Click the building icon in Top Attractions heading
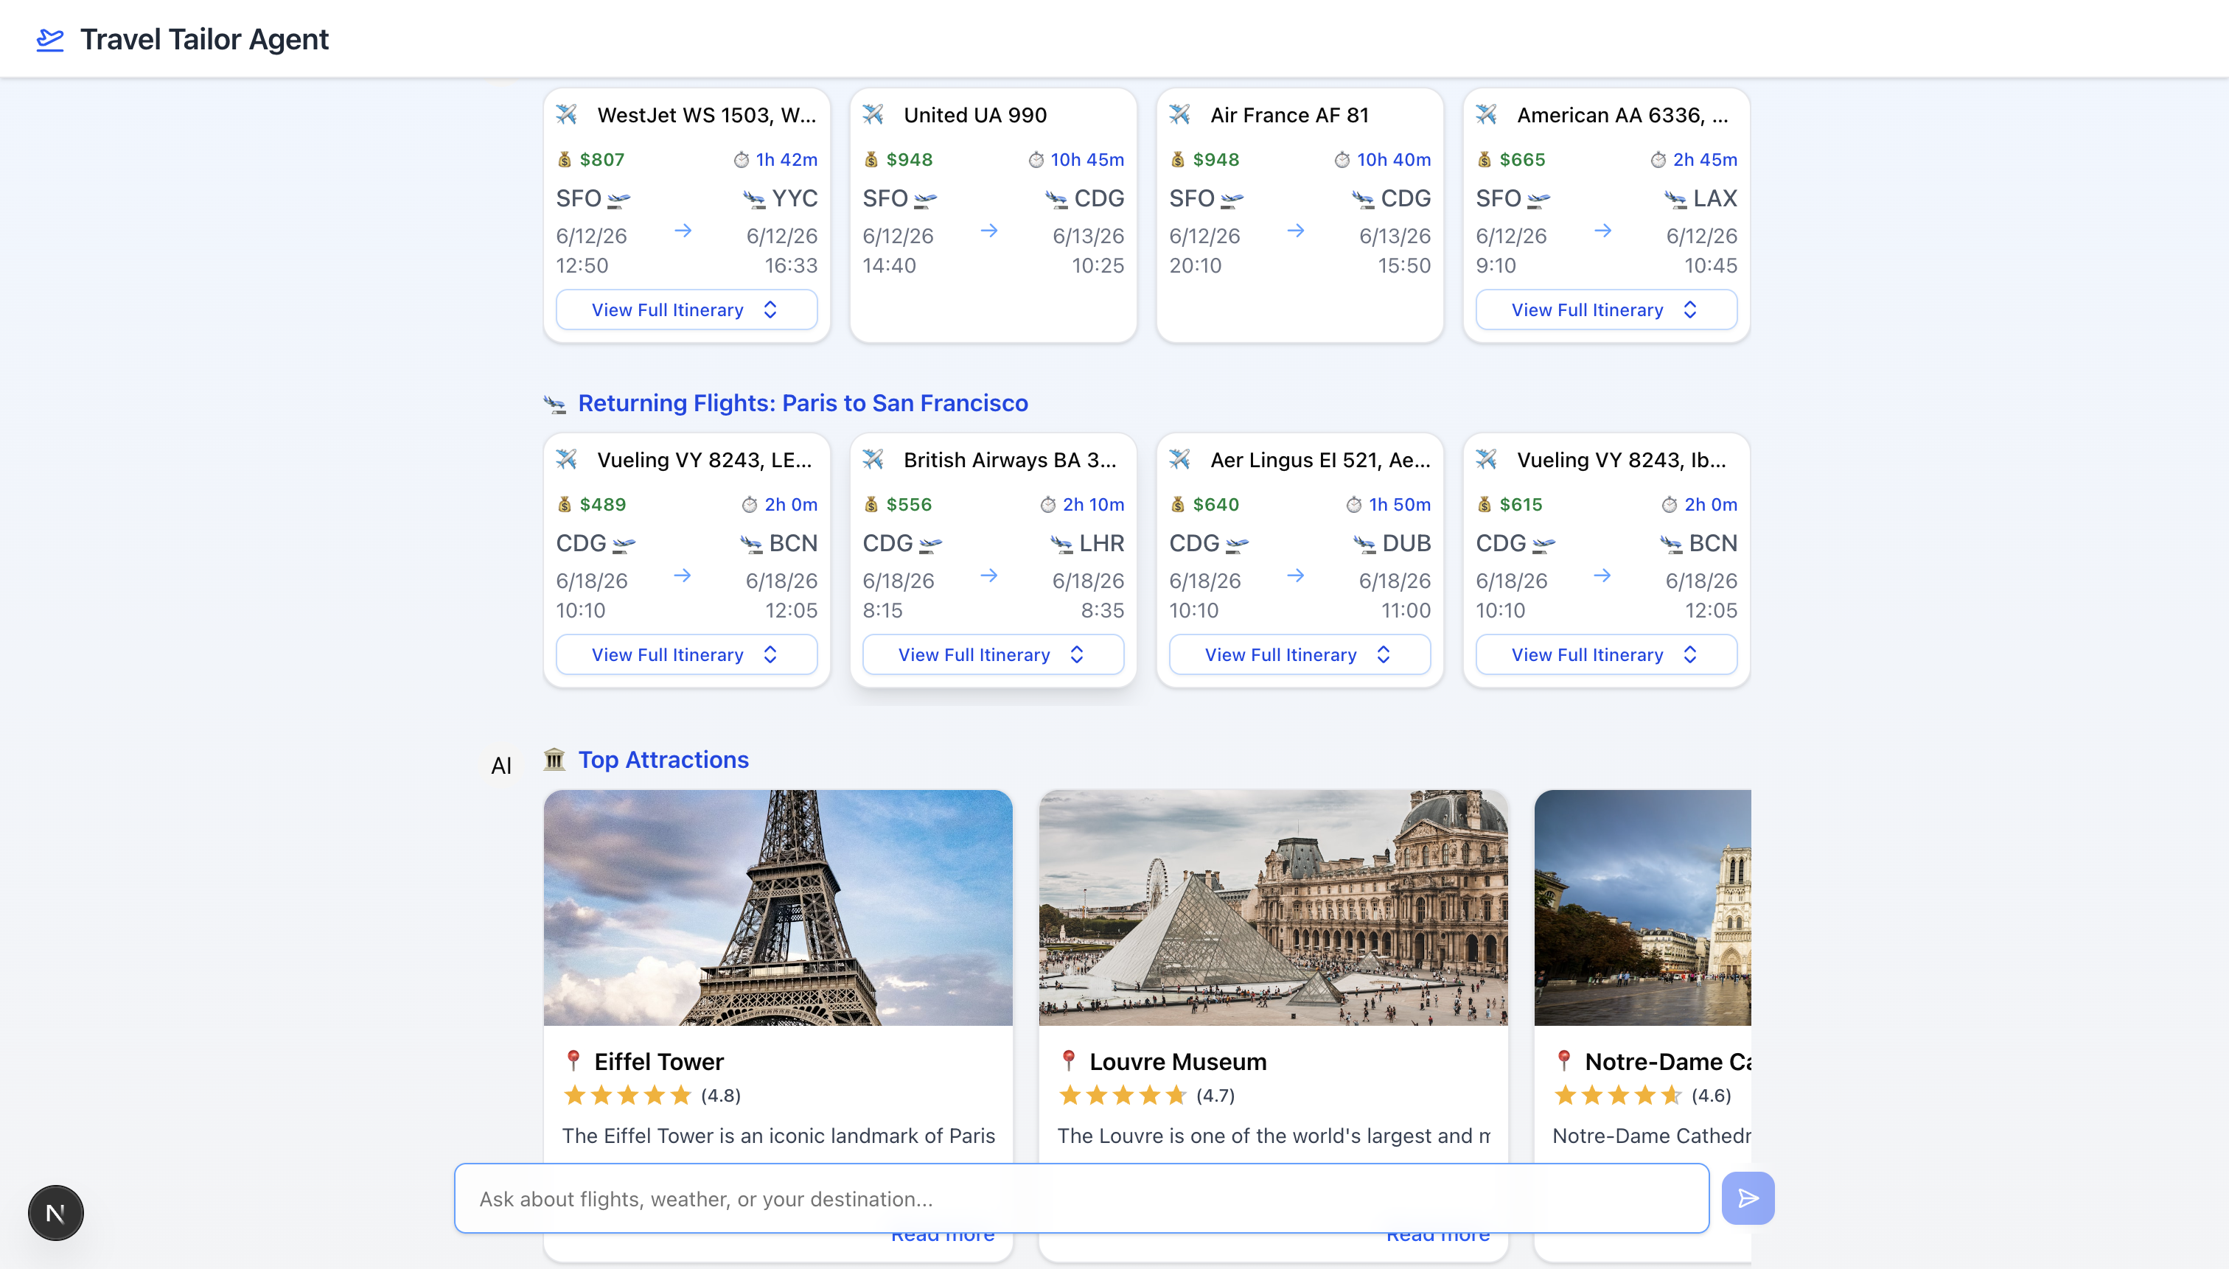The width and height of the screenshot is (2229, 1269). [555, 759]
